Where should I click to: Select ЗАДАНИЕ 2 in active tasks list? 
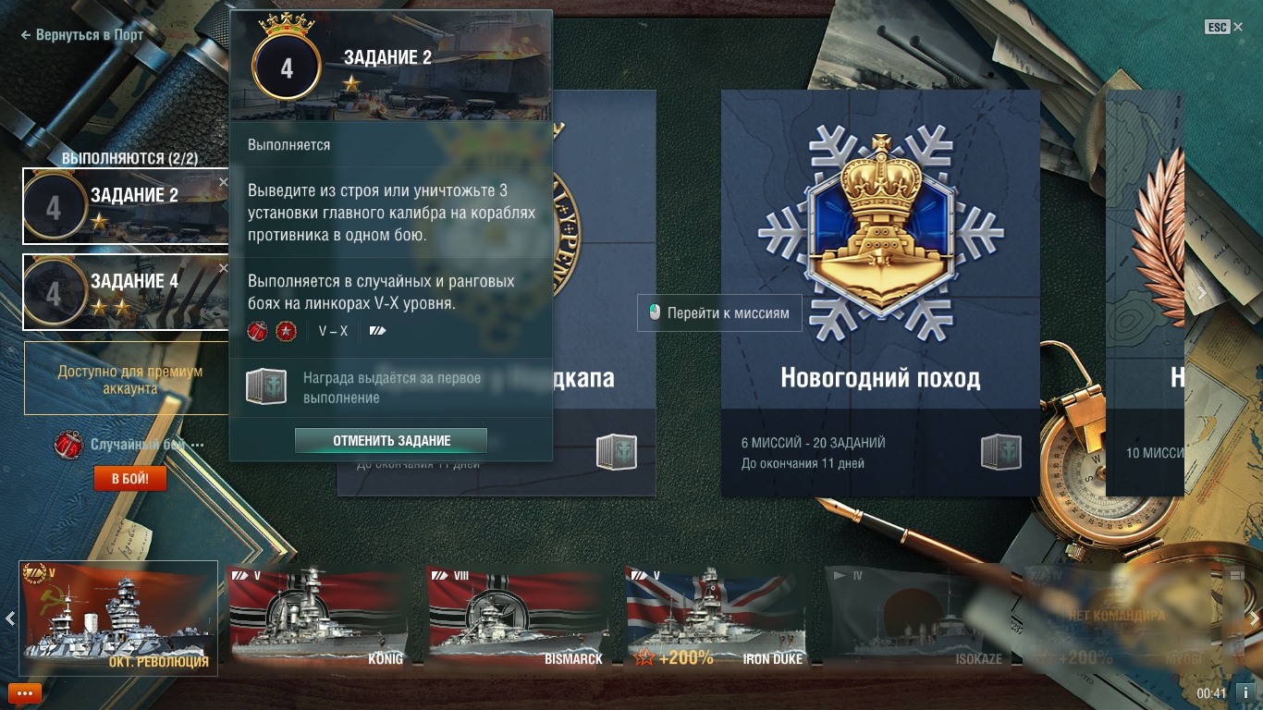tap(126, 206)
